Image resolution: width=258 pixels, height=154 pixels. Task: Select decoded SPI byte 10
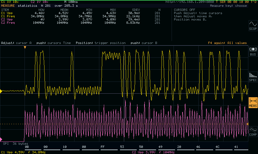(x=65, y=147)
